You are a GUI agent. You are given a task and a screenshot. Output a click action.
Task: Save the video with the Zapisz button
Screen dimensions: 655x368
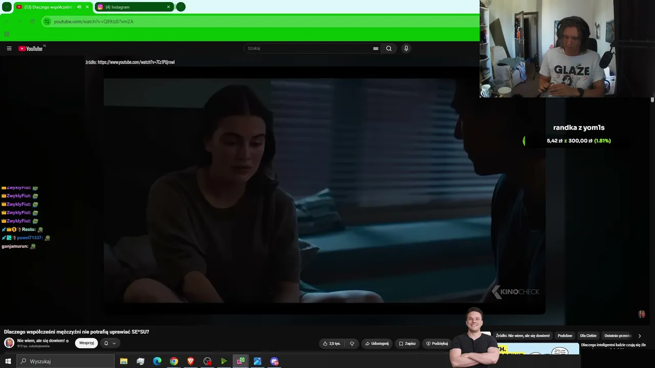tap(407, 343)
